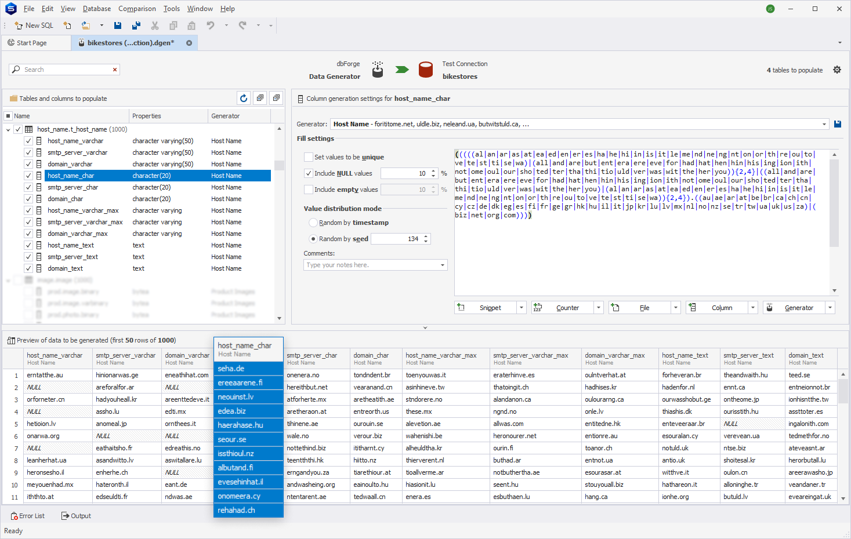Screen dimensions: 851x539
Task: Click the Paste icon in toolbar
Action: (x=191, y=26)
